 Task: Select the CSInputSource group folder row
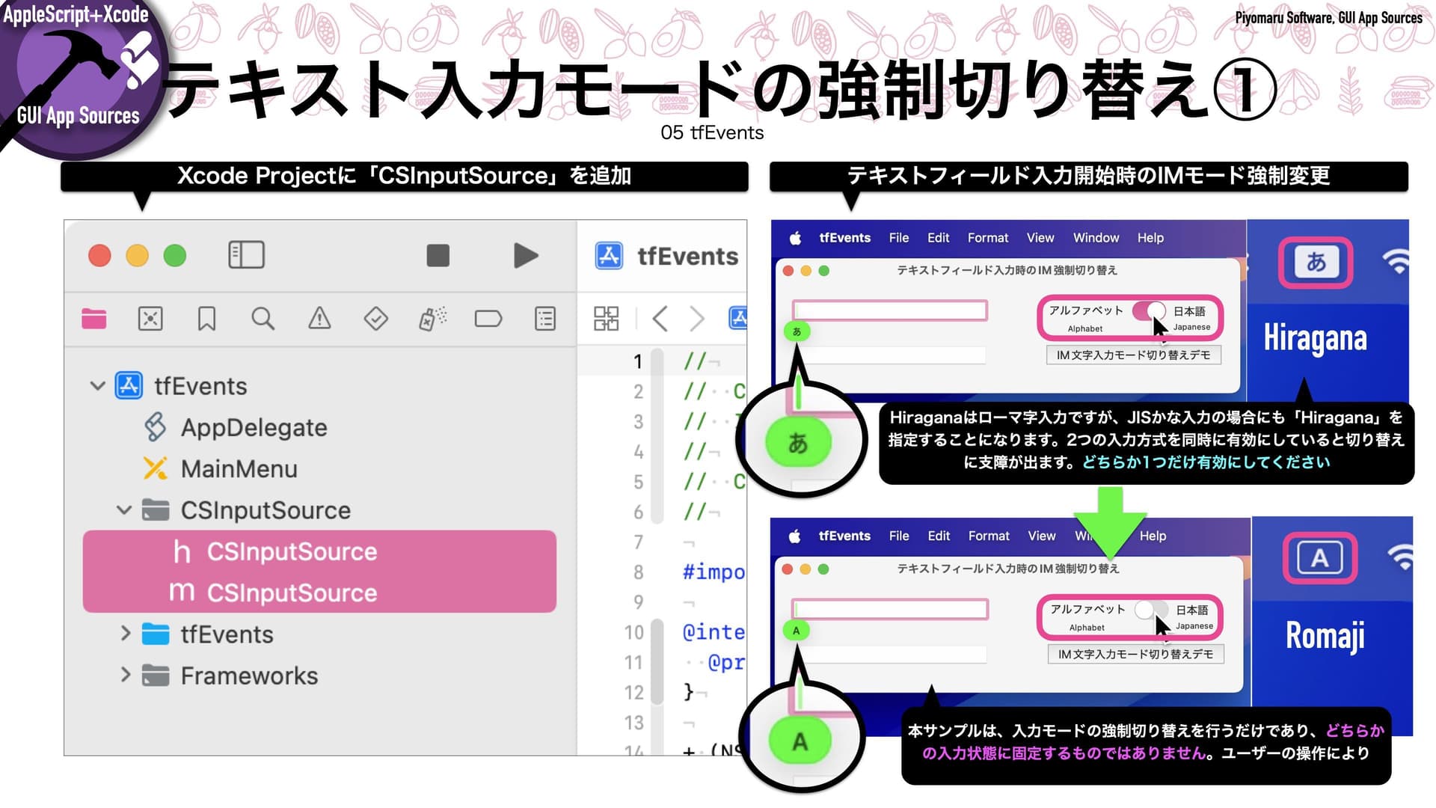[246, 510]
